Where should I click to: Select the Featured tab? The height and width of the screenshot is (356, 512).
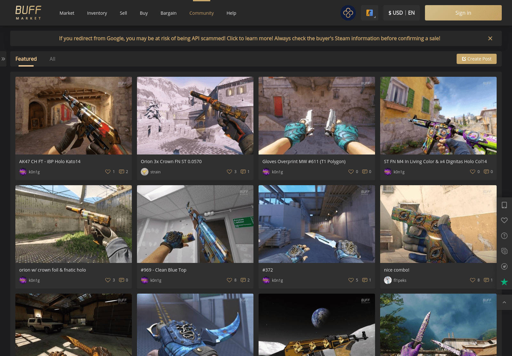[x=26, y=59]
